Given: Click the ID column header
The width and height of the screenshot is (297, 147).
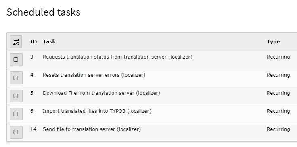Looking at the screenshot, I should [x=33, y=42].
